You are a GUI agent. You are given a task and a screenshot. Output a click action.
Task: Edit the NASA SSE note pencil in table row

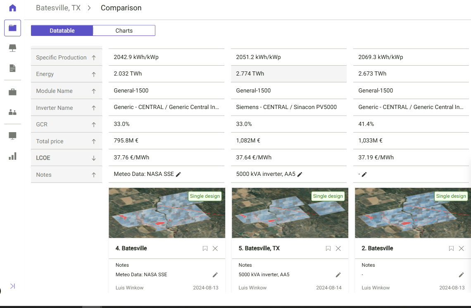click(178, 175)
